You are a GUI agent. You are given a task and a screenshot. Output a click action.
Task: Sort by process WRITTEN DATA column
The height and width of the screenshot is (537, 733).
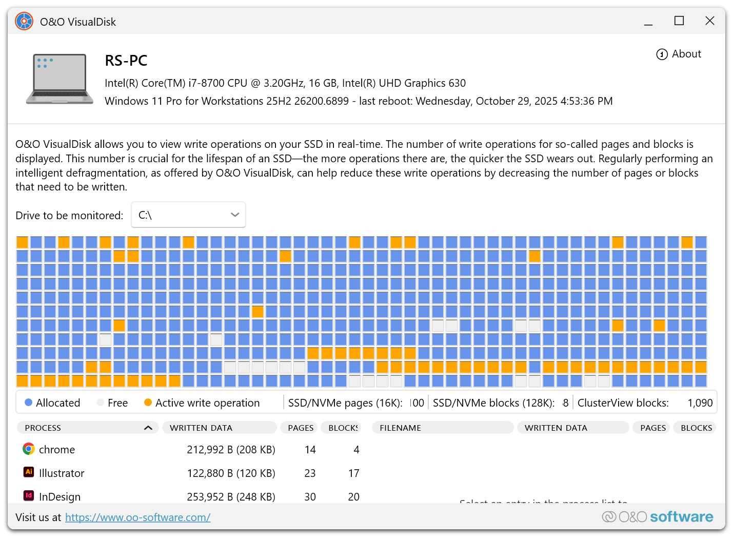coord(219,428)
